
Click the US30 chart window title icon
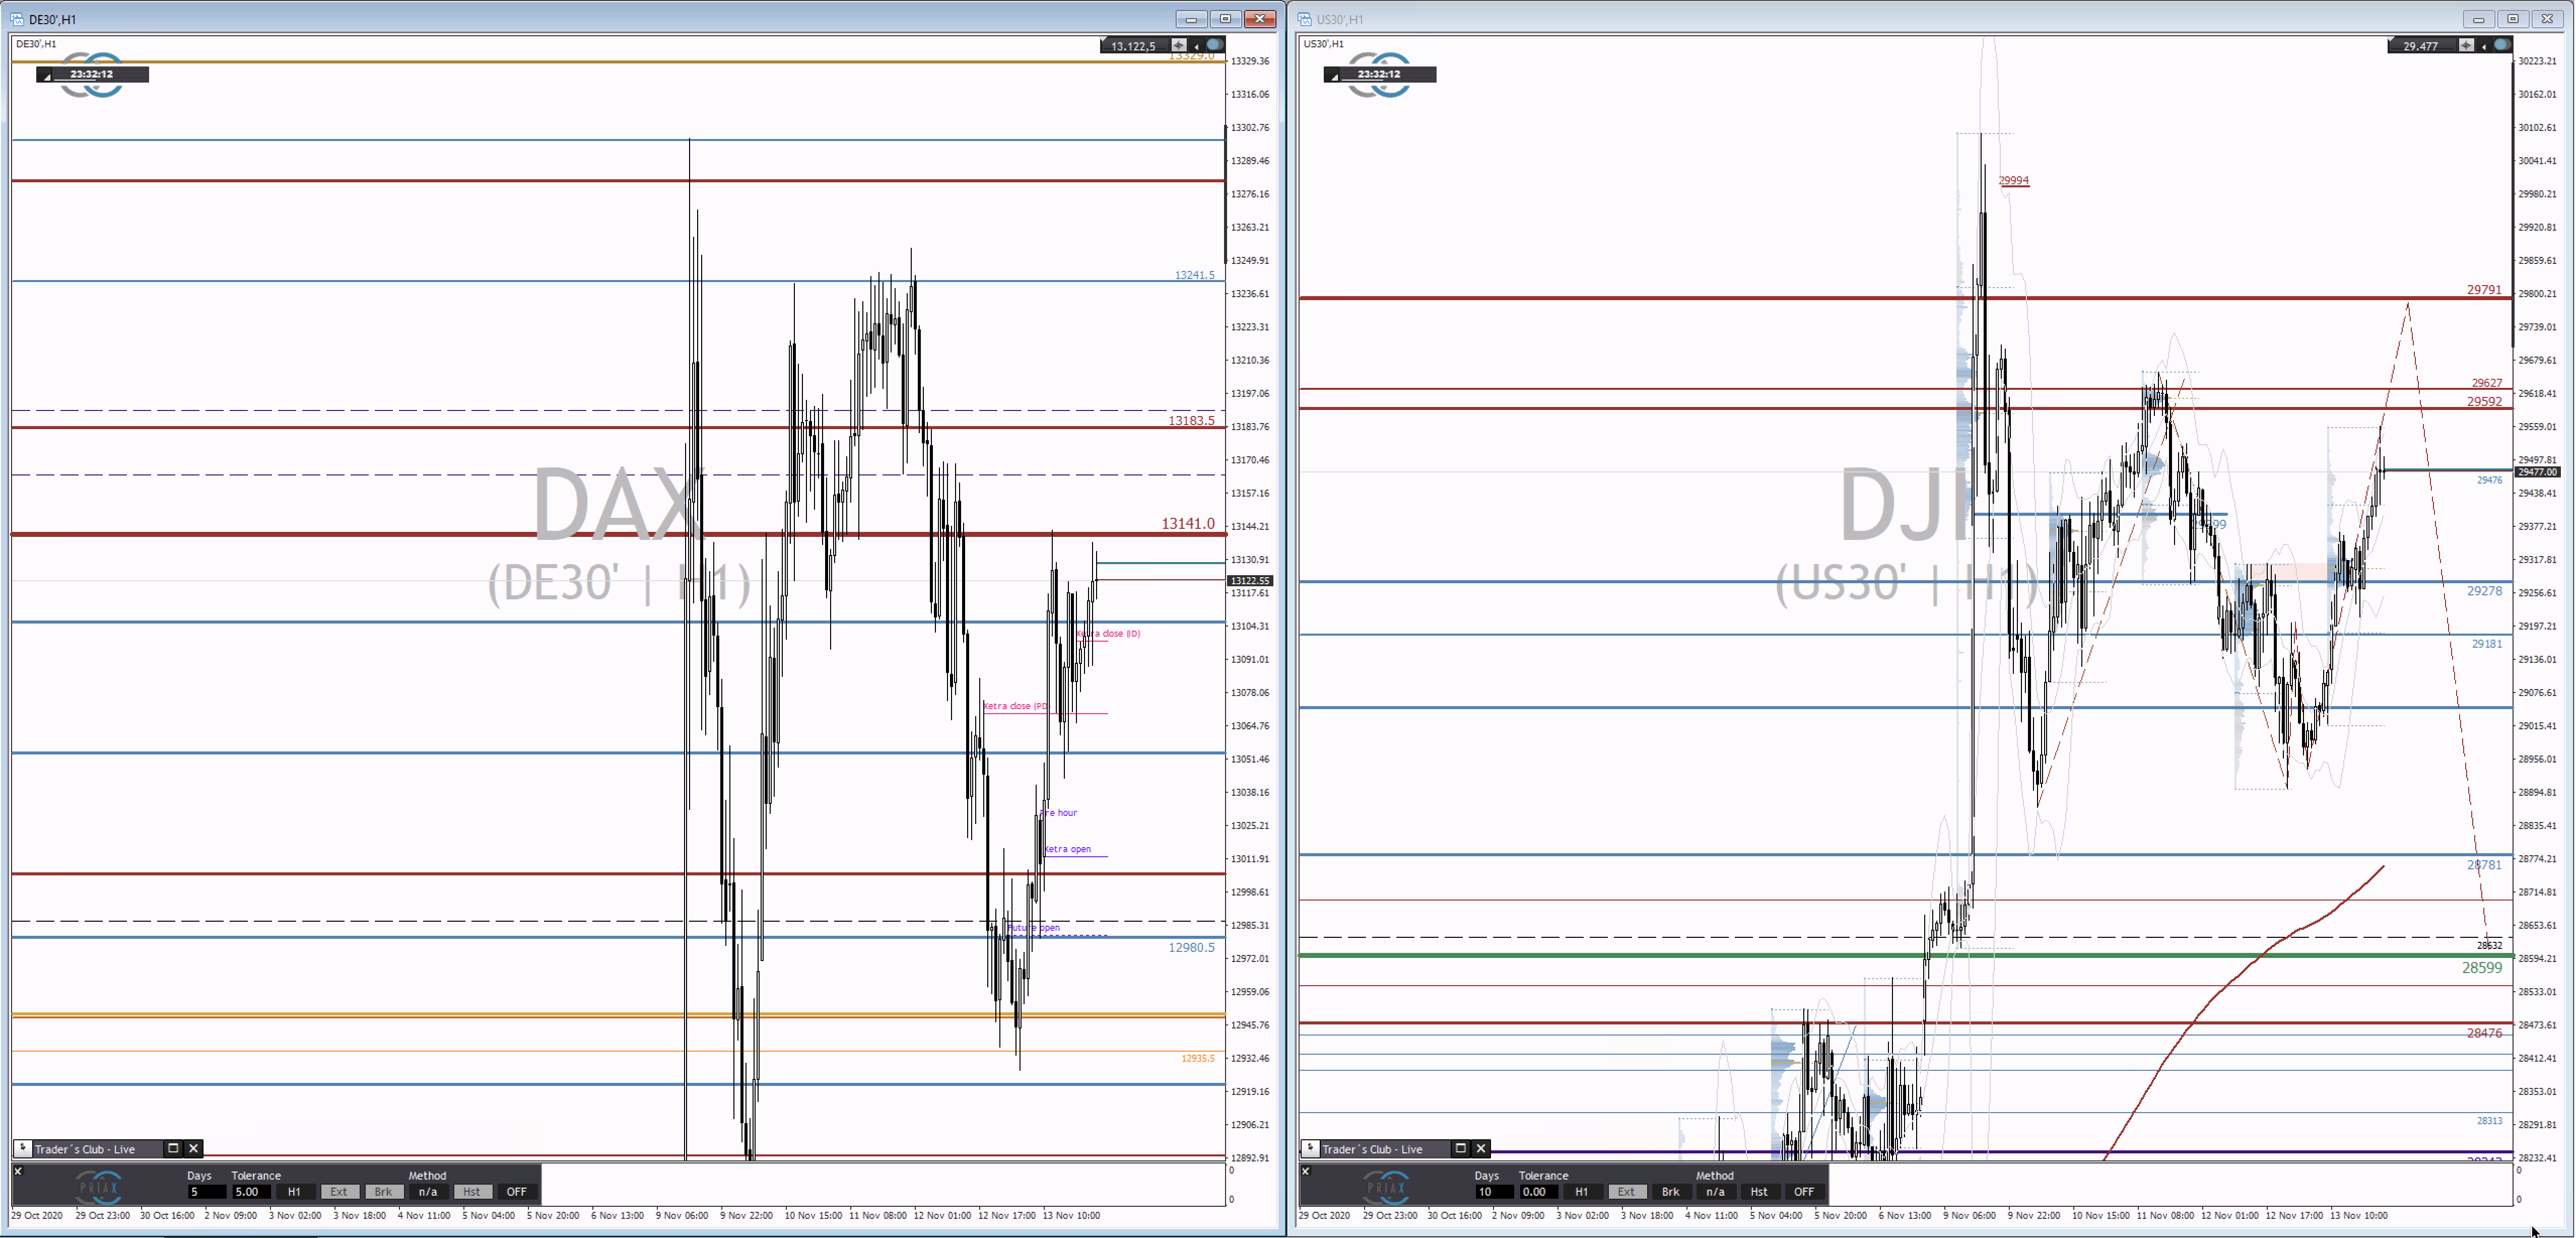(1305, 19)
